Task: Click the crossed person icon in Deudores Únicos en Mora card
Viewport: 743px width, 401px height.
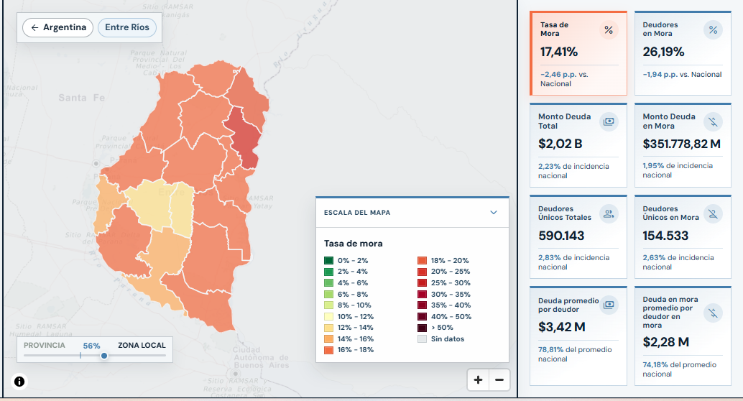Action: pos(713,213)
